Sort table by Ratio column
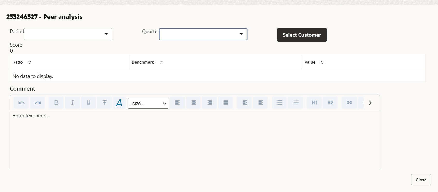The width and height of the screenshot is (438, 192). [x=30, y=62]
